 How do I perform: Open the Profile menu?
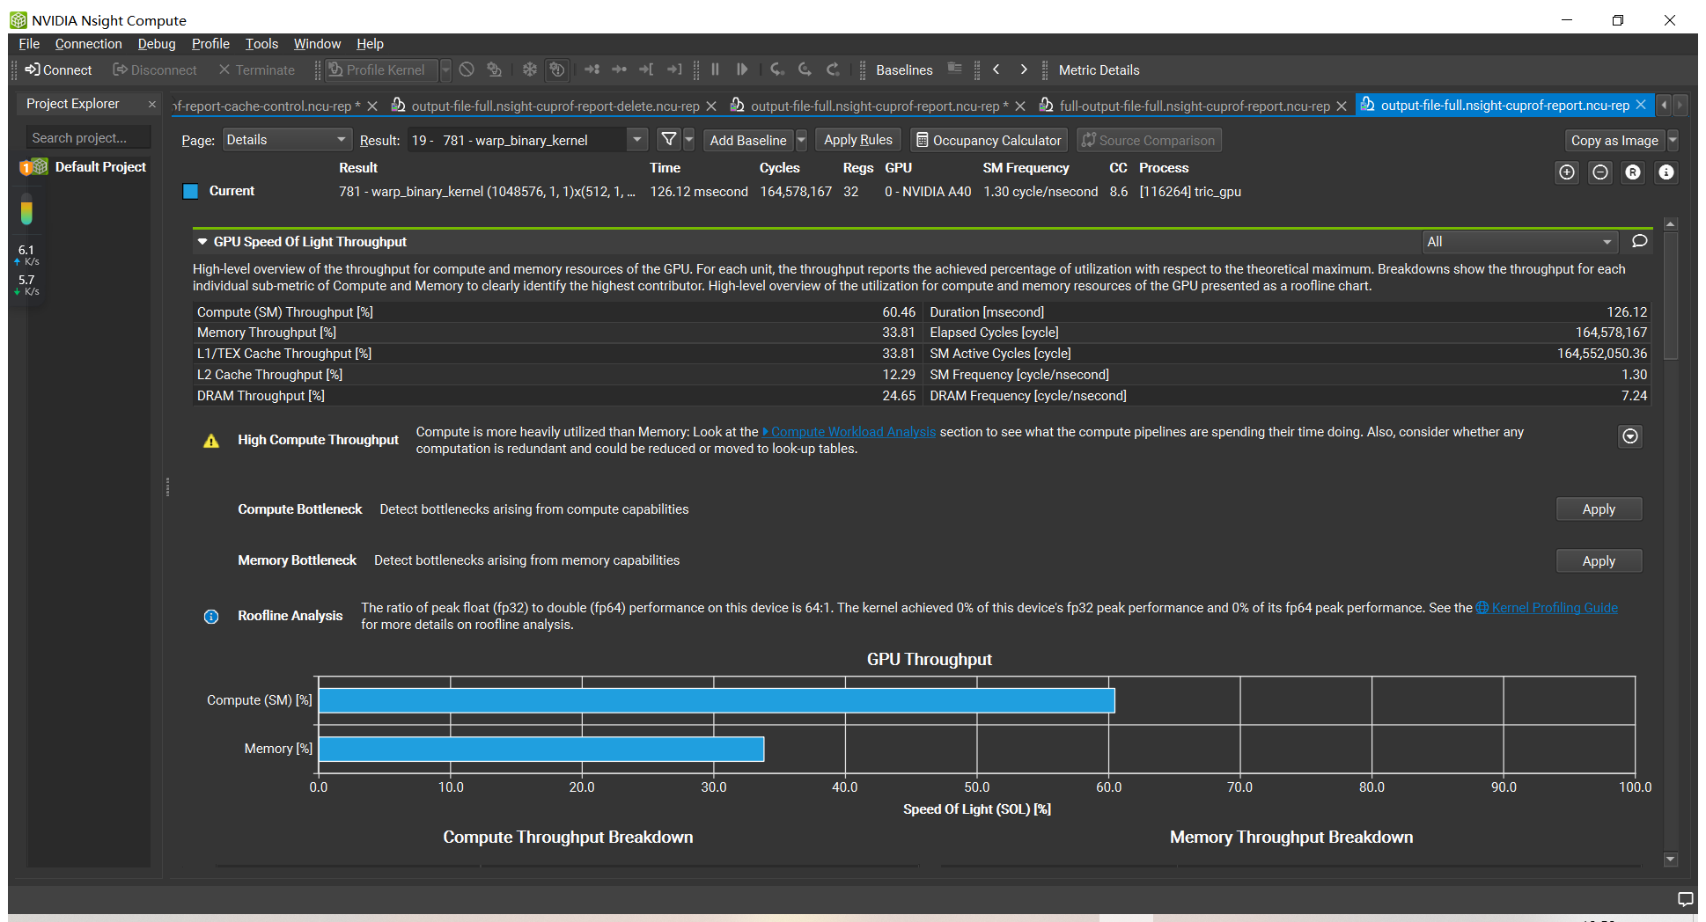coord(210,44)
